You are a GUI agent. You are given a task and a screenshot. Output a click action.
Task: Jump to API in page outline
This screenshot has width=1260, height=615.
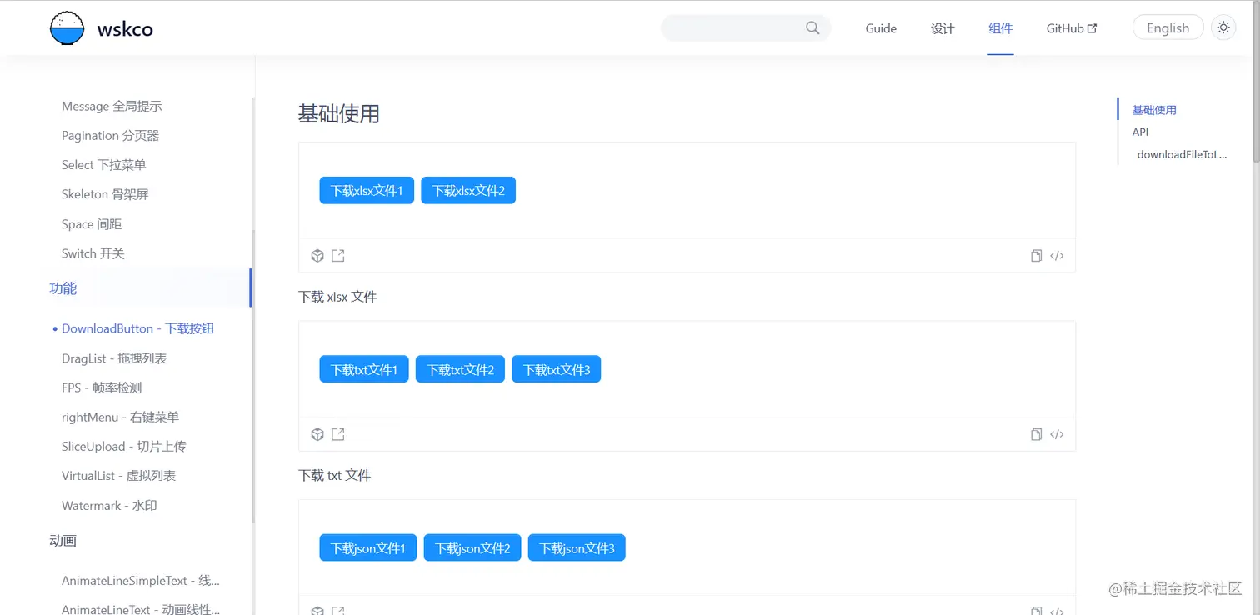pyautogui.click(x=1140, y=132)
